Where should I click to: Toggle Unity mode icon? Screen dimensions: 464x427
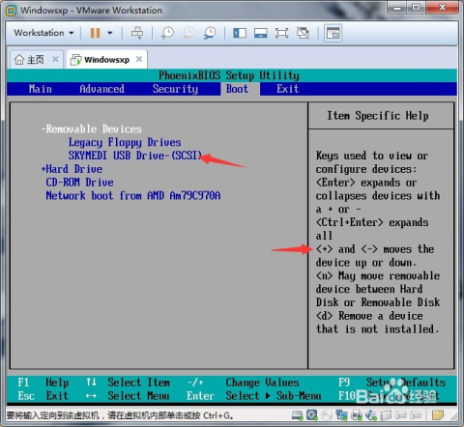pos(303,33)
